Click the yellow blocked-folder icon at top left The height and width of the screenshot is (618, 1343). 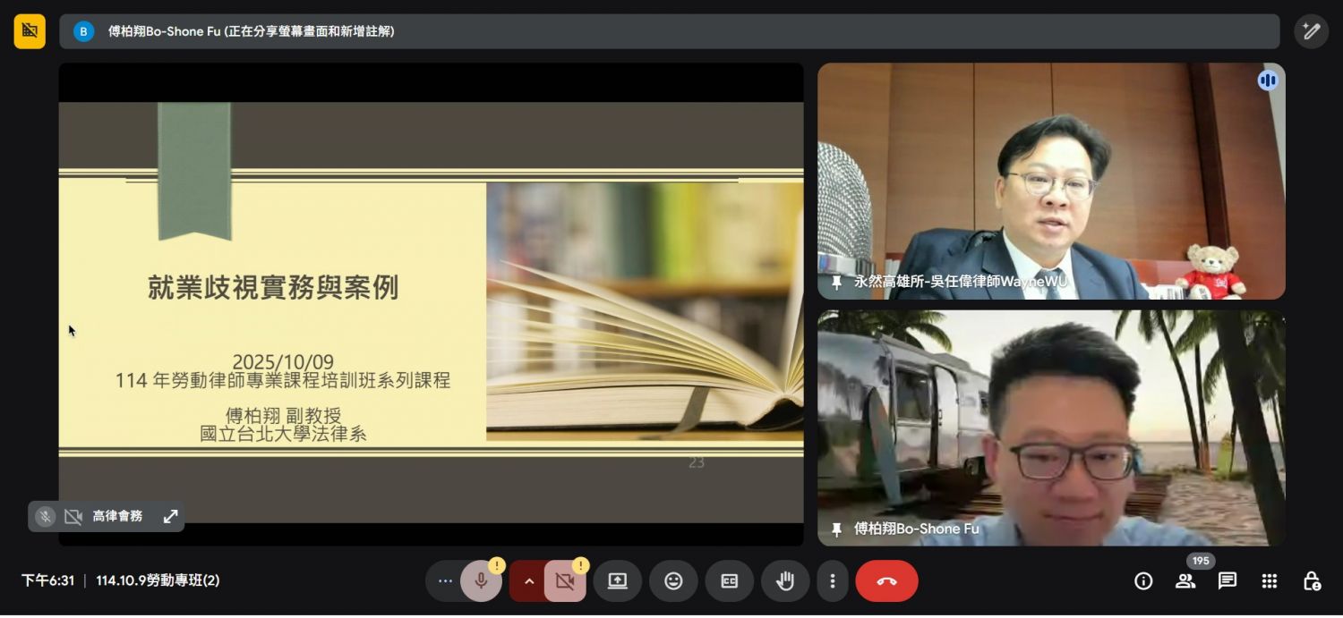pos(30,31)
